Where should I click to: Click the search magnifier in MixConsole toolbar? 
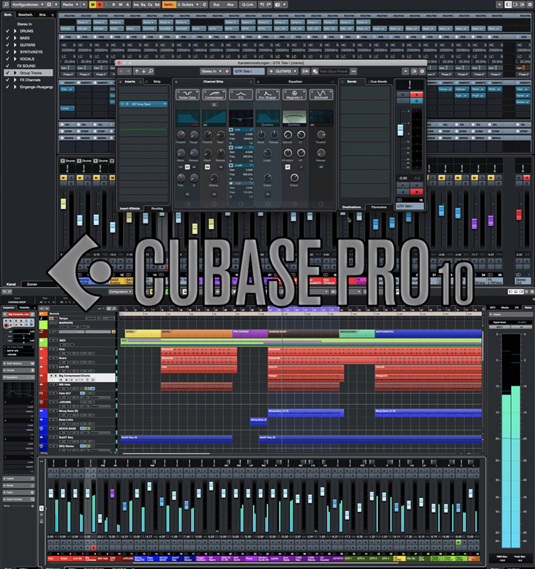(6, 4)
